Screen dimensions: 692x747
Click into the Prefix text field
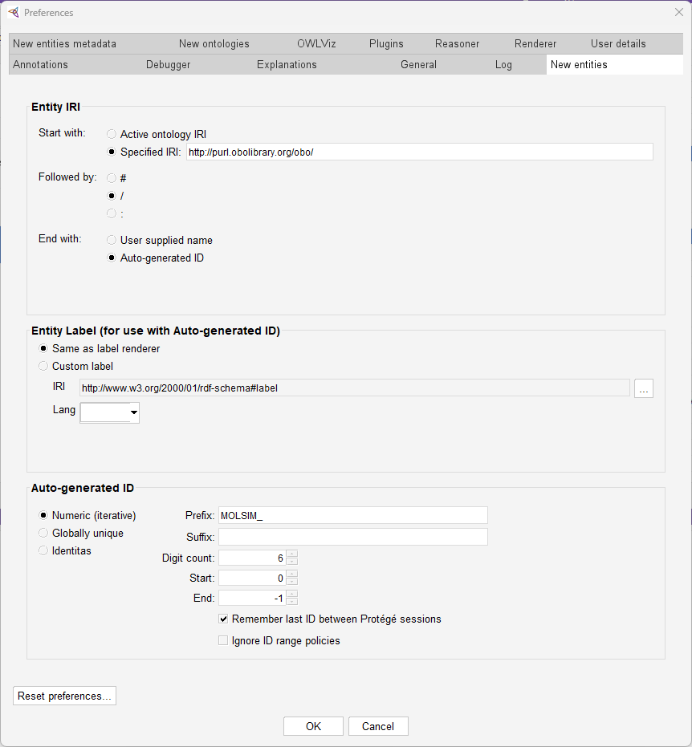[x=352, y=516]
